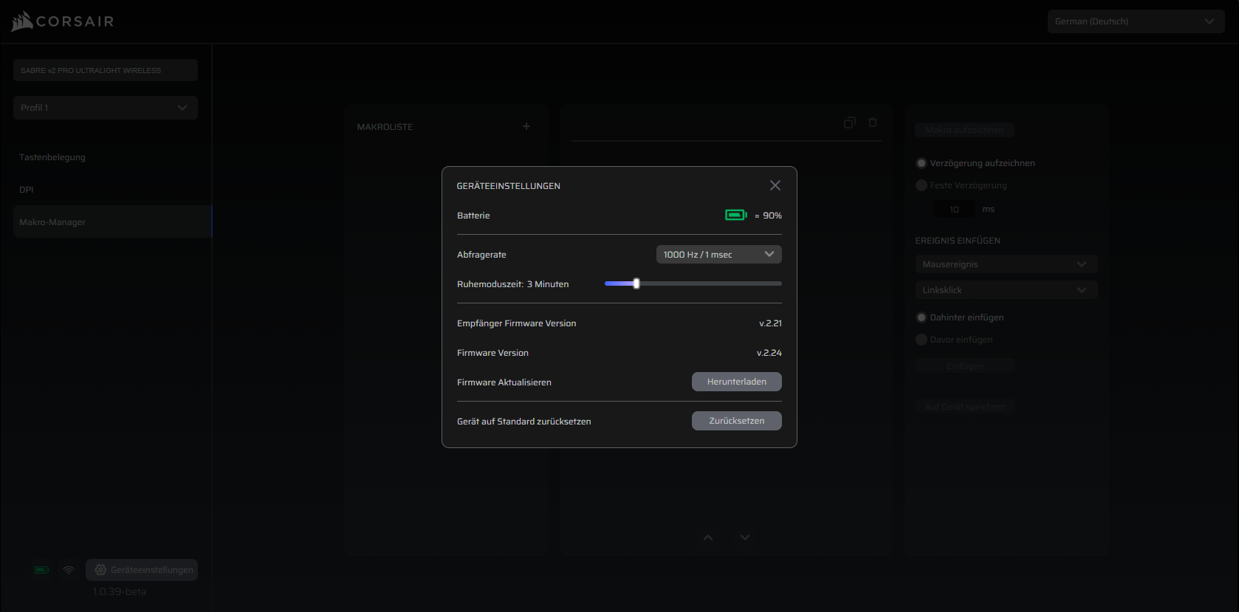
Task: Click the move down arrow icon
Action: pos(745,537)
